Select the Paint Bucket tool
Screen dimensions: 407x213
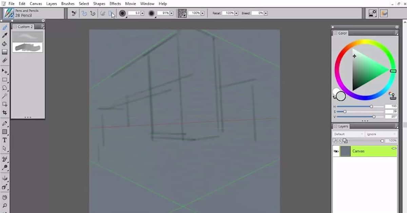click(x=5, y=44)
